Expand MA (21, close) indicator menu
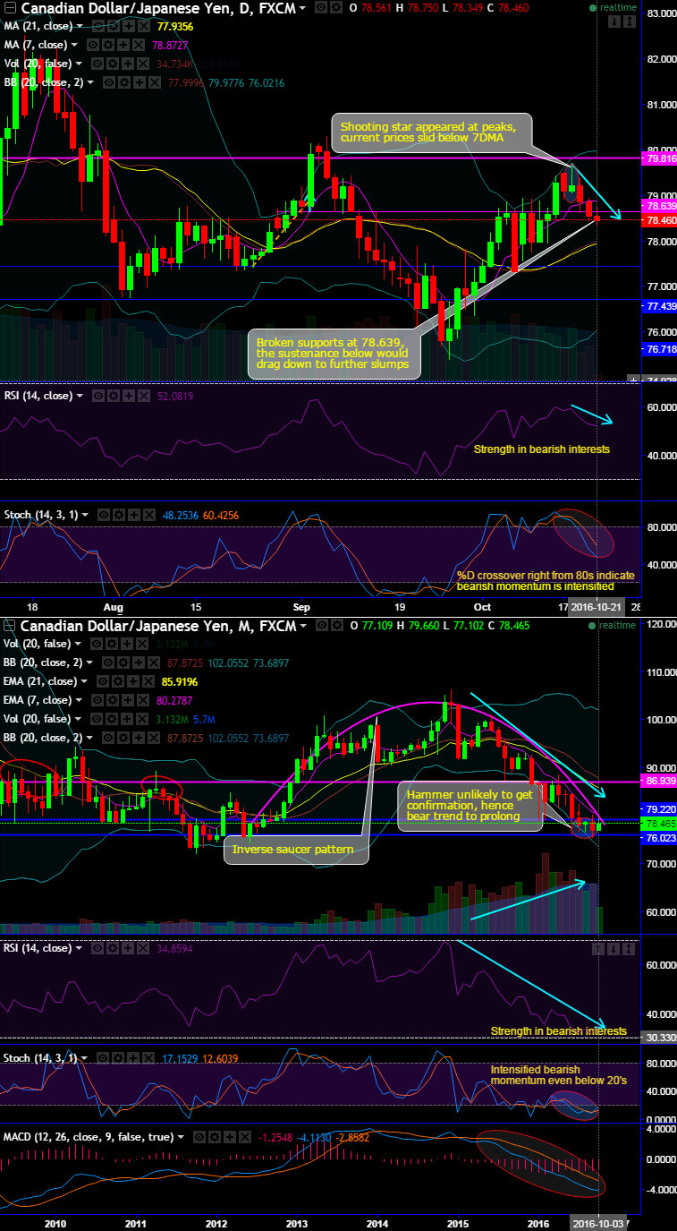 (x=80, y=26)
